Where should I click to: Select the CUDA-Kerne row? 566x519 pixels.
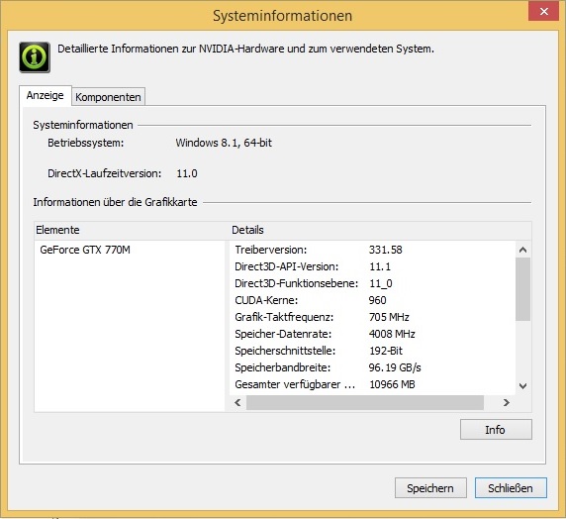[372, 300]
